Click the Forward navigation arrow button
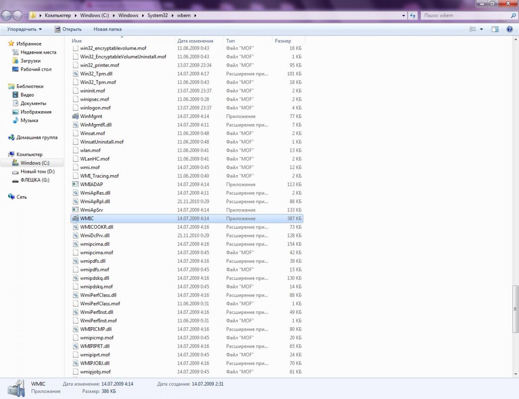This screenshot has width=519, height=399. click(x=18, y=15)
